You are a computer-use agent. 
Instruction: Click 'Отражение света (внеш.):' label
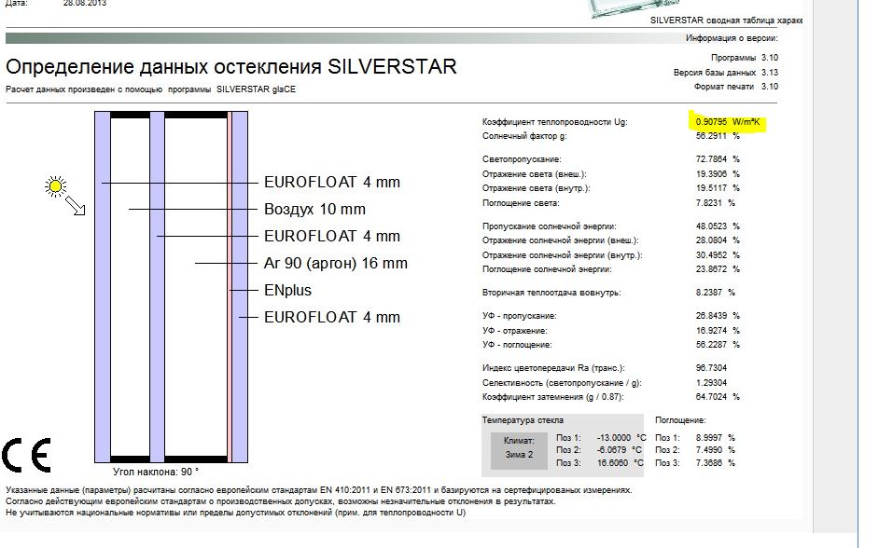pyautogui.click(x=535, y=174)
